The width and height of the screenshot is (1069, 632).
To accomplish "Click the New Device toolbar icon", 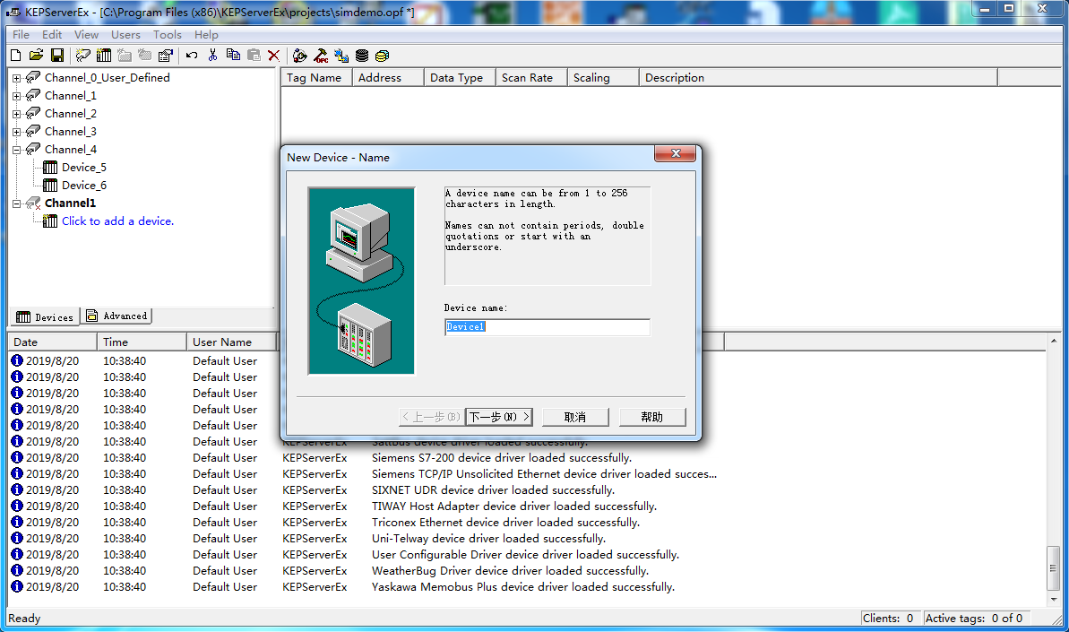I will coord(104,56).
